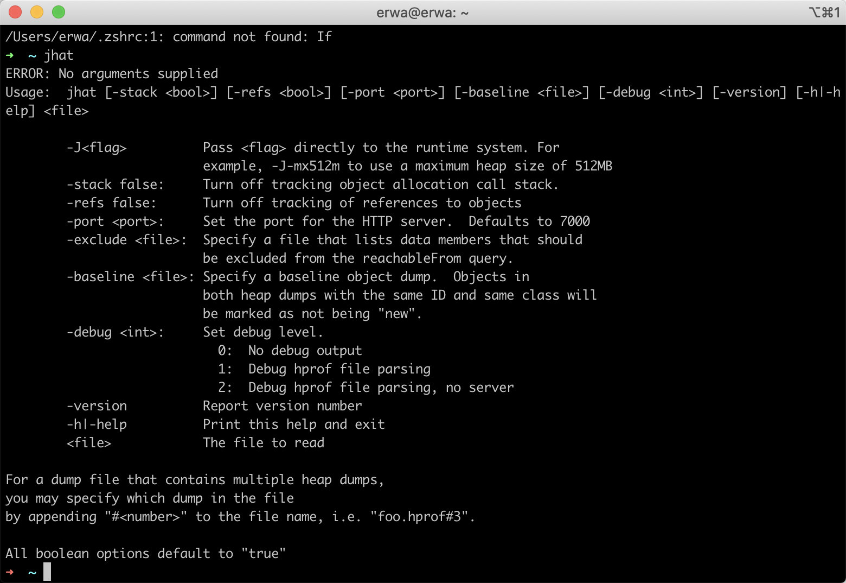
Task: Click the red close window button
Action: click(15, 12)
